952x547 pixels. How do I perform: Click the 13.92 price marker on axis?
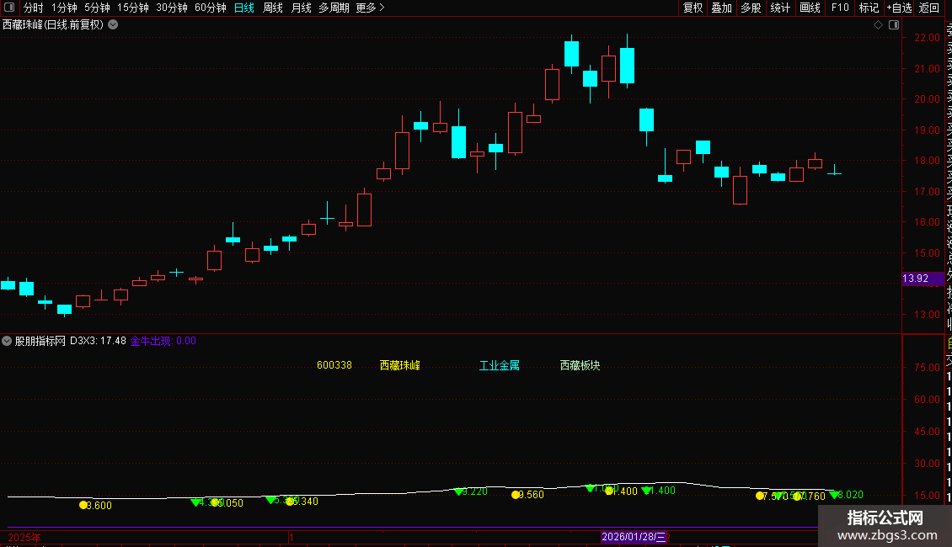pos(923,279)
